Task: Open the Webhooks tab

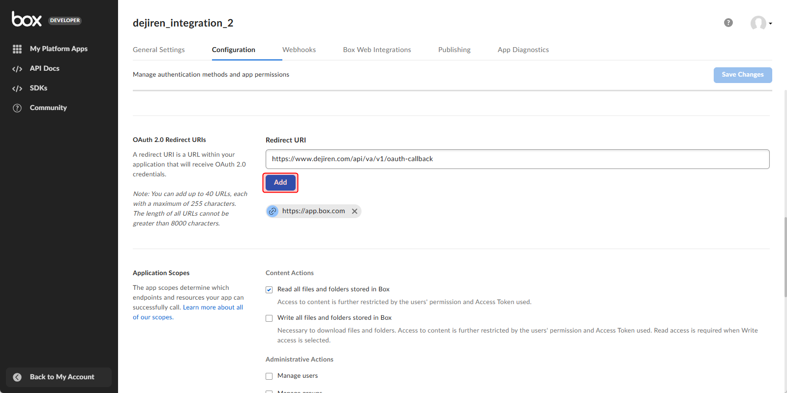Action: (x=299, y=50)
